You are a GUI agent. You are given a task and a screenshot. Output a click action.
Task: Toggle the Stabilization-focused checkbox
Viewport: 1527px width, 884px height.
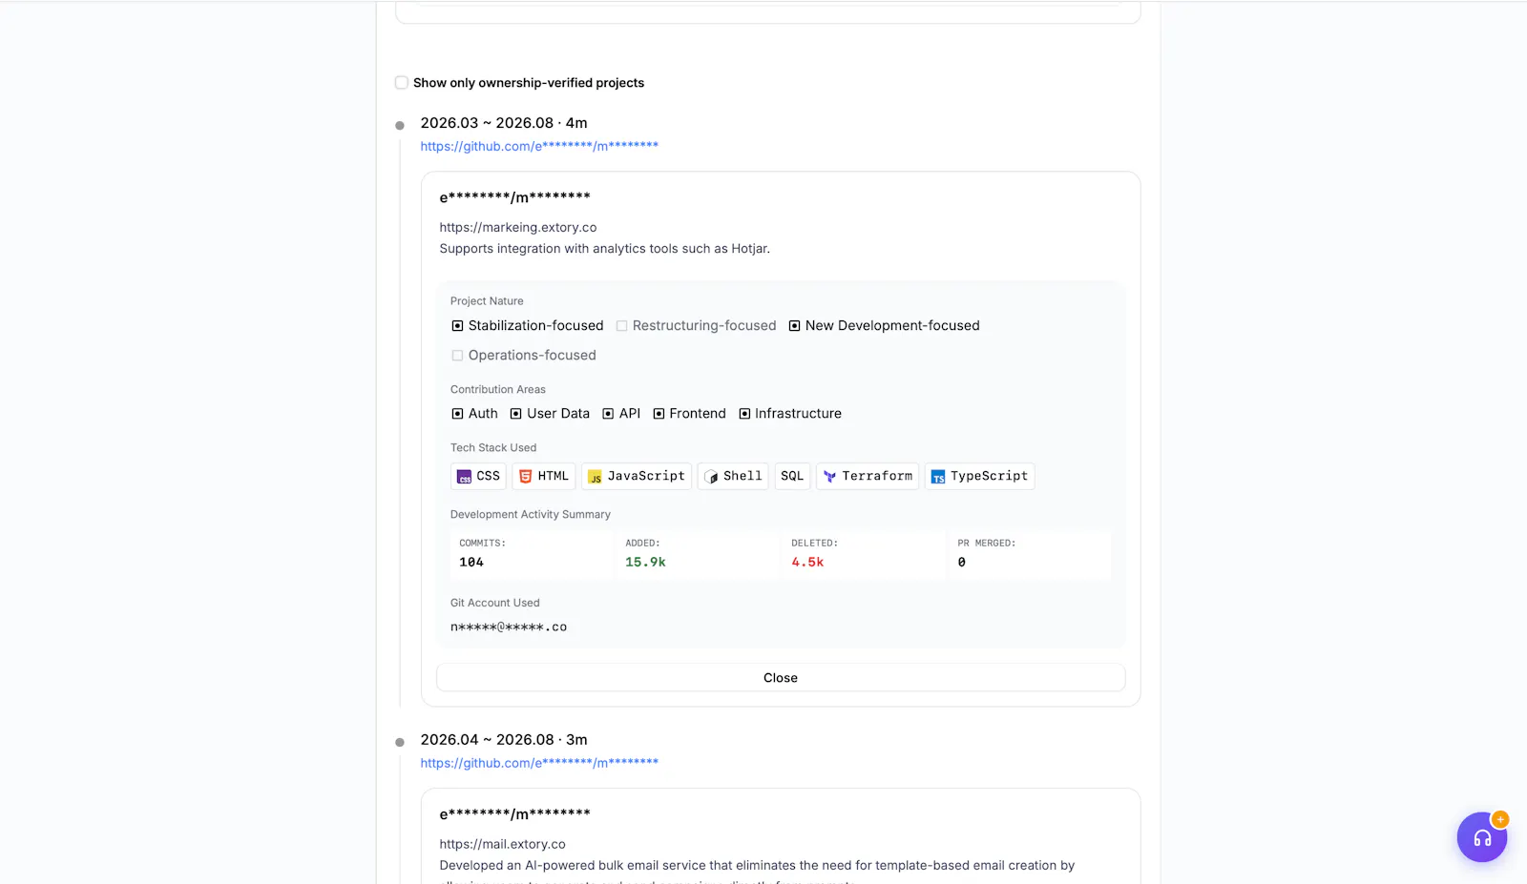coord(457,326)
